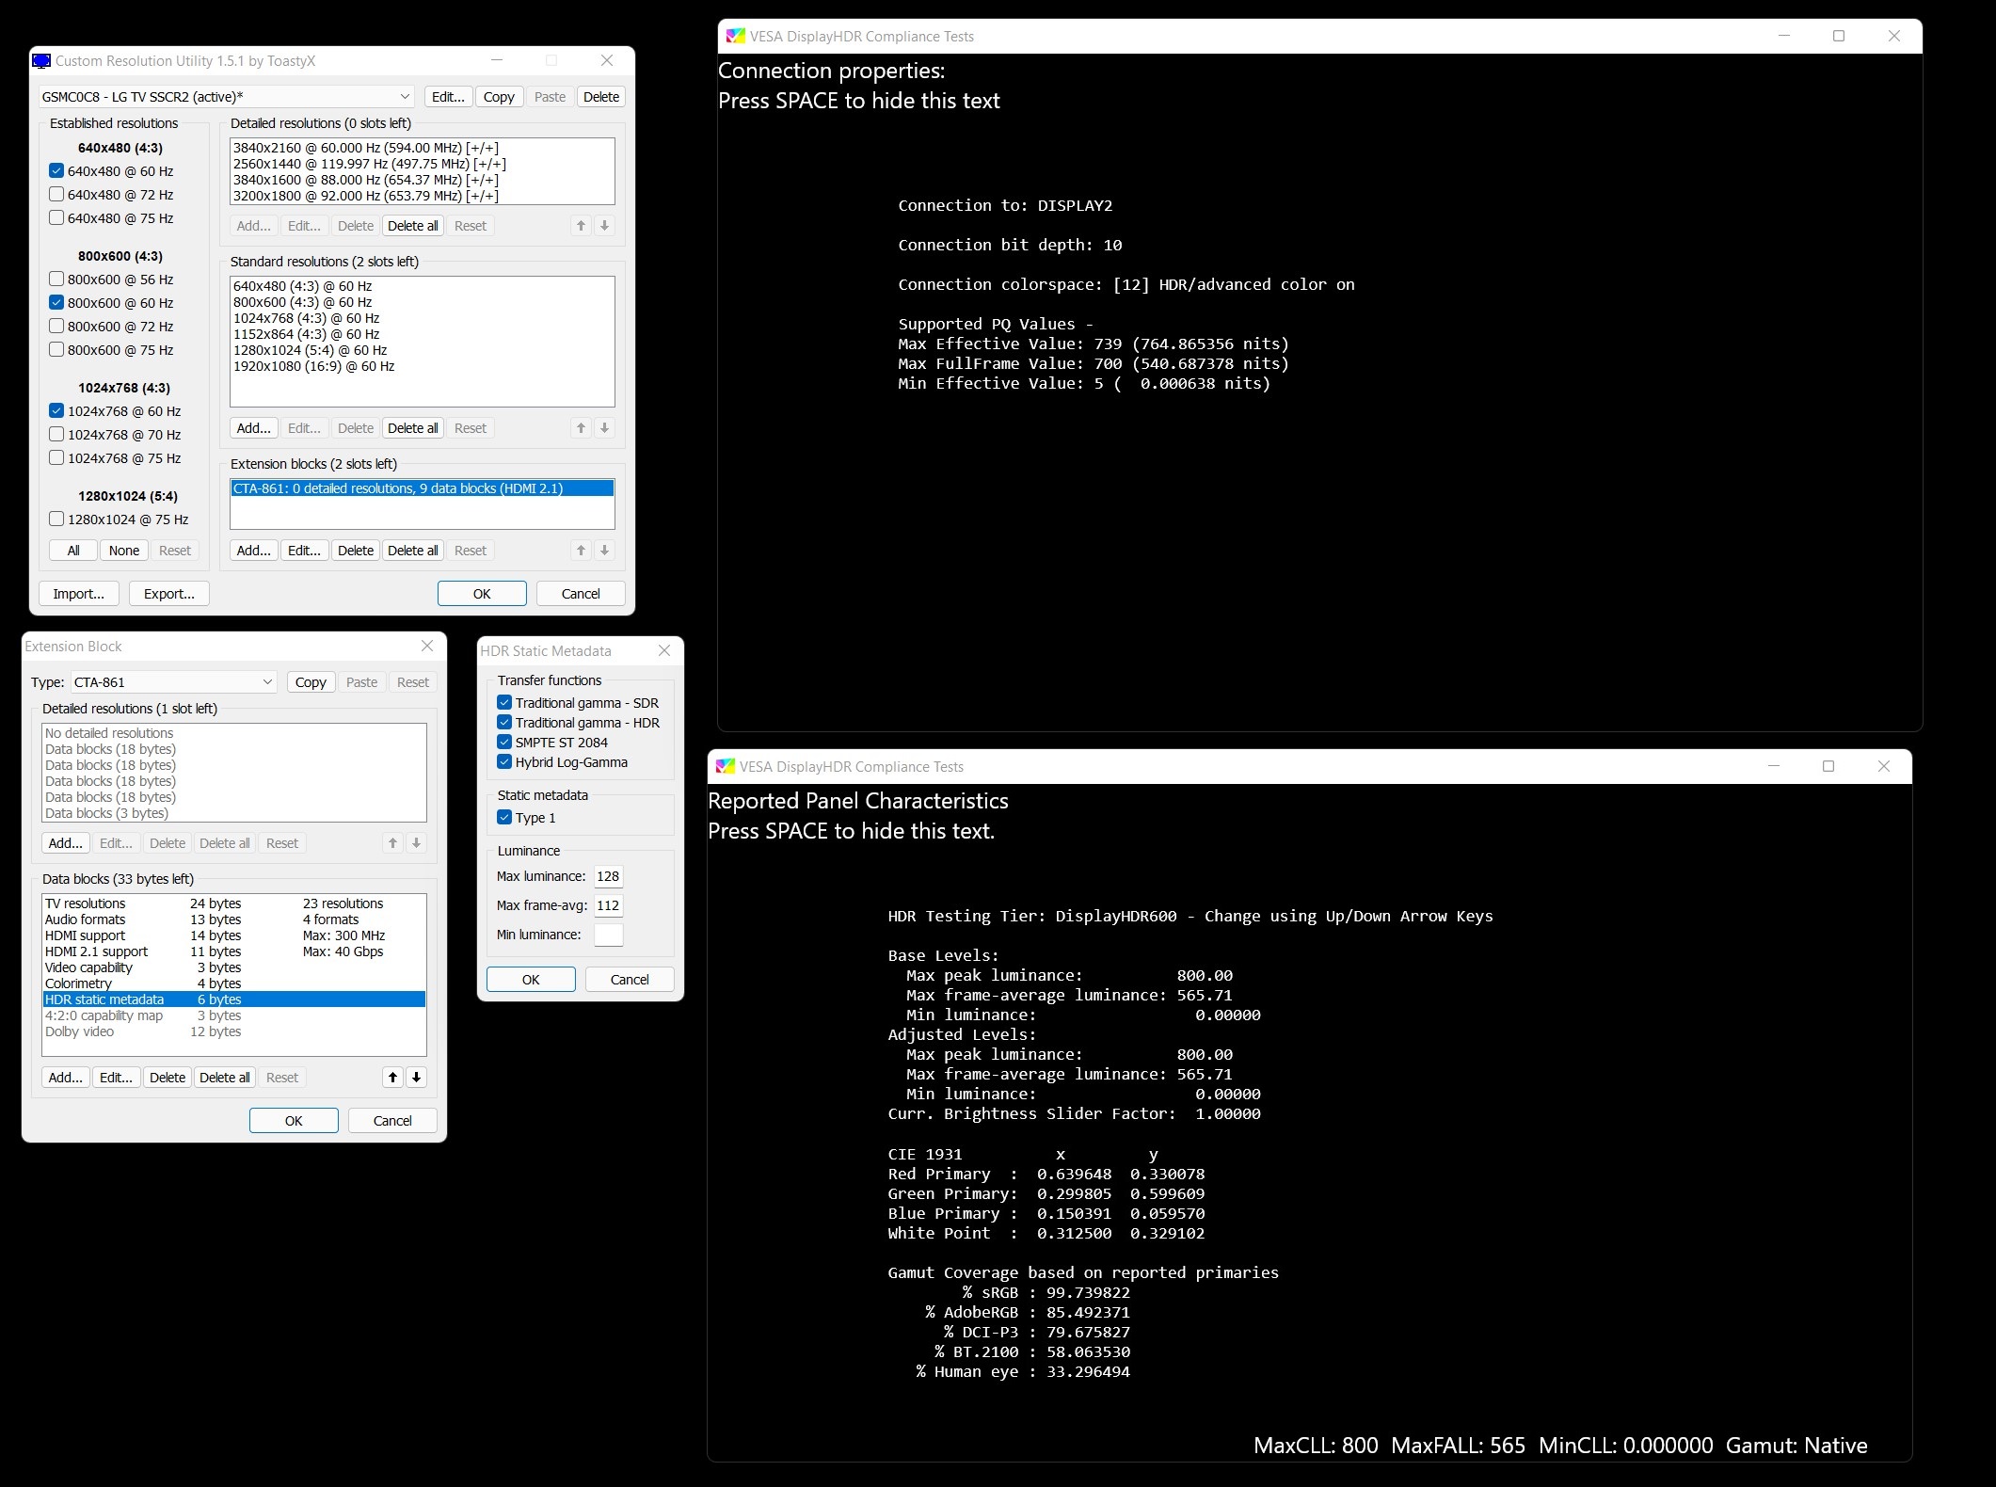Minimize the Reported Panel Characteristics window
The image size is (1996, 1487).
click(1774, 766)
